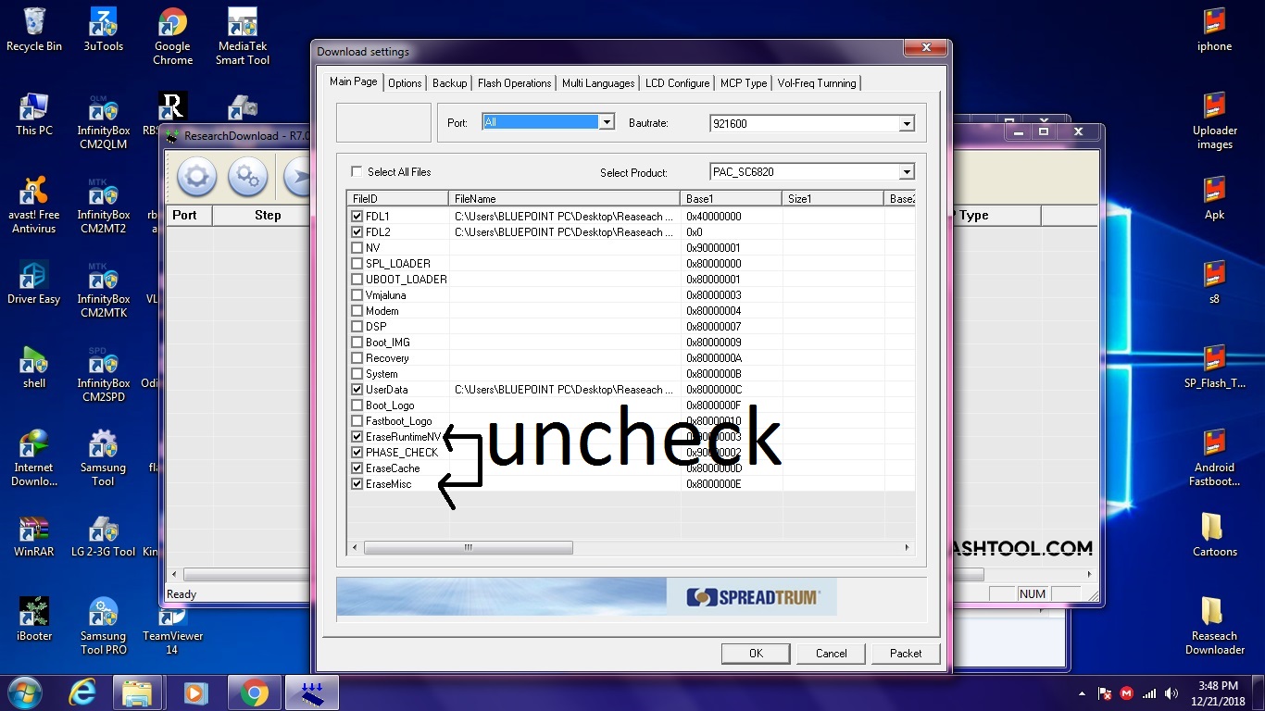This screenshot has width=1265, height=711.
Task: Click the Base1 column header
Action: (x=731, y=198)
